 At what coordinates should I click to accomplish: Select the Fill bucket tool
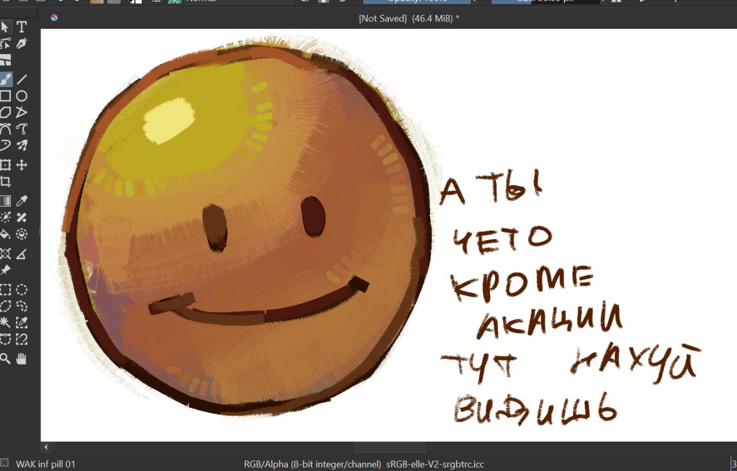(x=5, y=234)
